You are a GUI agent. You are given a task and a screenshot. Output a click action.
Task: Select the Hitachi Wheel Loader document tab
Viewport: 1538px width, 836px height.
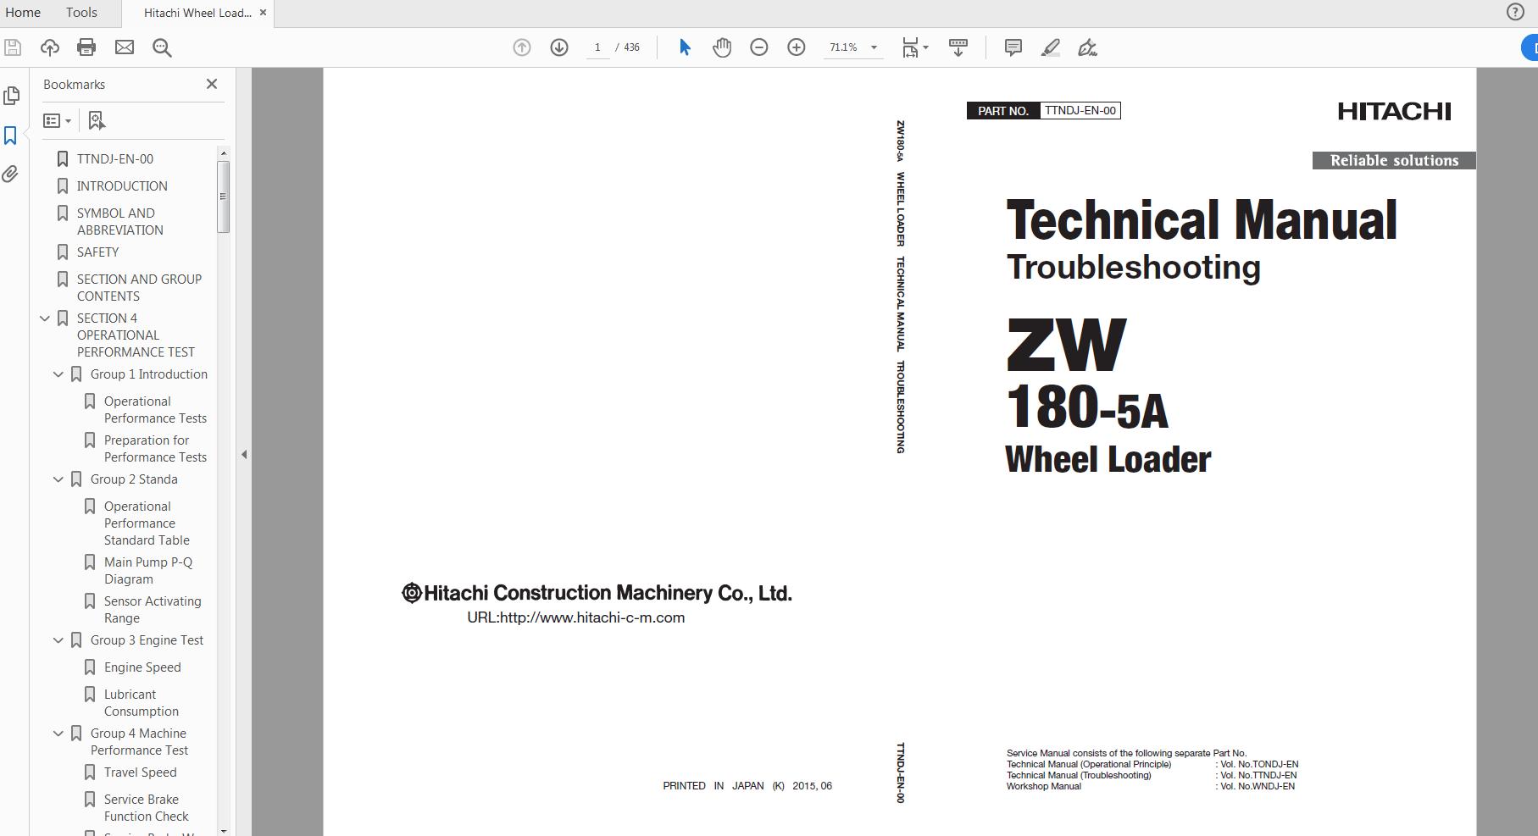point(197,13)
